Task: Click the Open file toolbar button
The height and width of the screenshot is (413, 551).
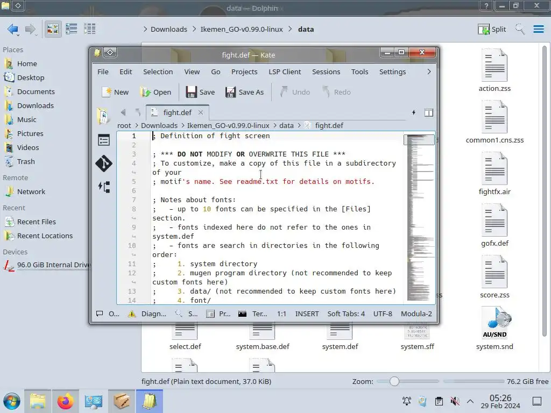Action: (x=156, y=92)
